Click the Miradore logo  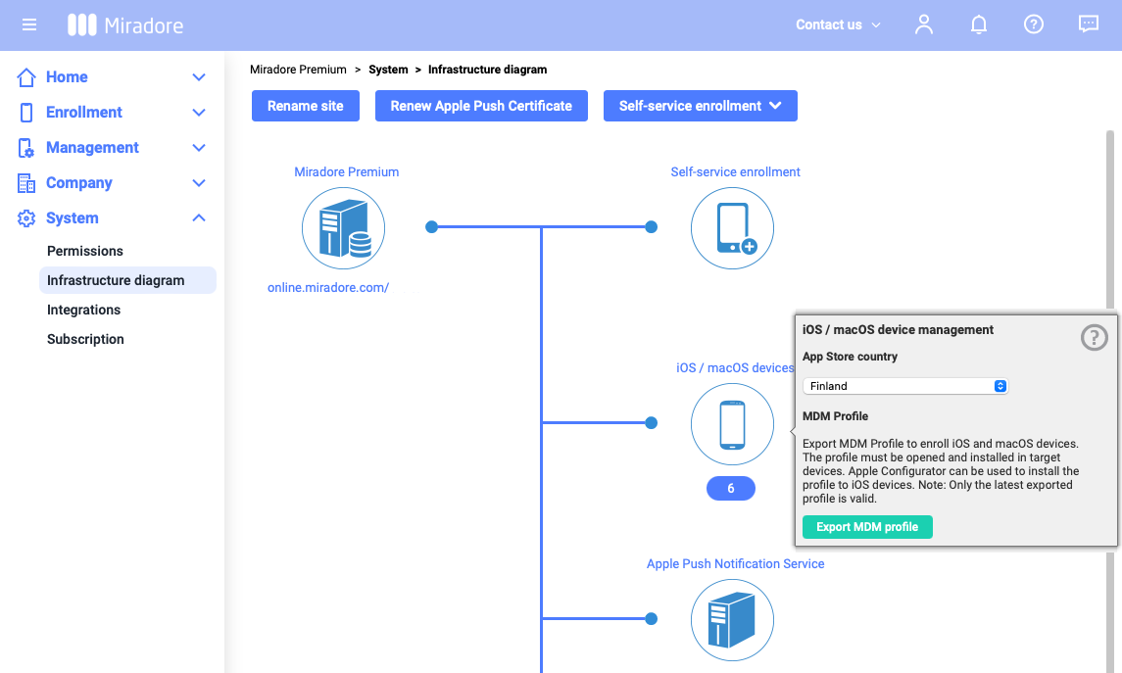[x=125, y=25]
